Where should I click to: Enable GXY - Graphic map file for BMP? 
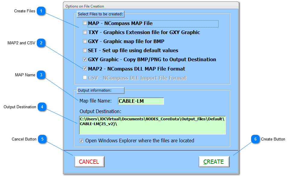click(x=85, y=41)
